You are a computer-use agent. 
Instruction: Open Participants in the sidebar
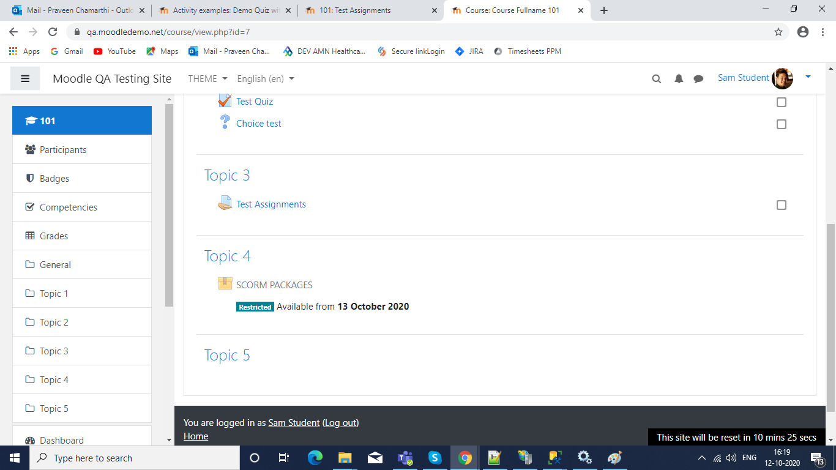[82, 149]
